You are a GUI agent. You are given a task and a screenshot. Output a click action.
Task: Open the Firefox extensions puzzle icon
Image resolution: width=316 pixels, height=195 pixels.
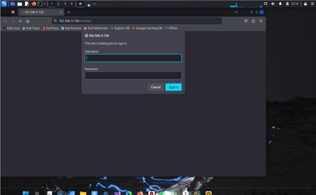253,21
